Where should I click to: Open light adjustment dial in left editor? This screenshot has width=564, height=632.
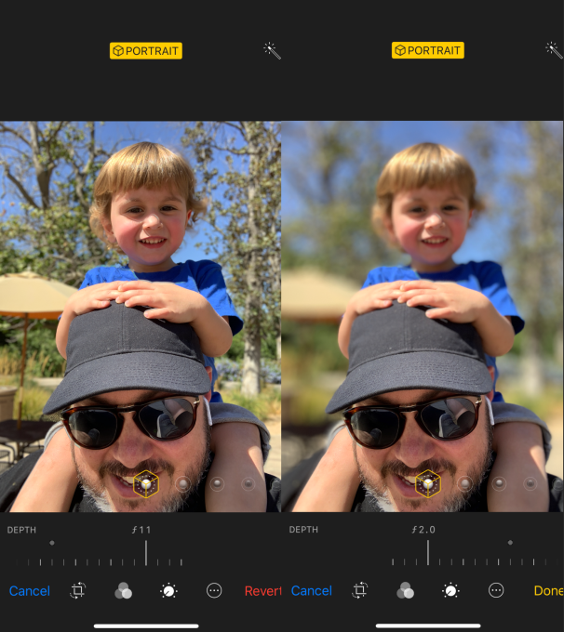pyautogui.click(x=168, y=591)
